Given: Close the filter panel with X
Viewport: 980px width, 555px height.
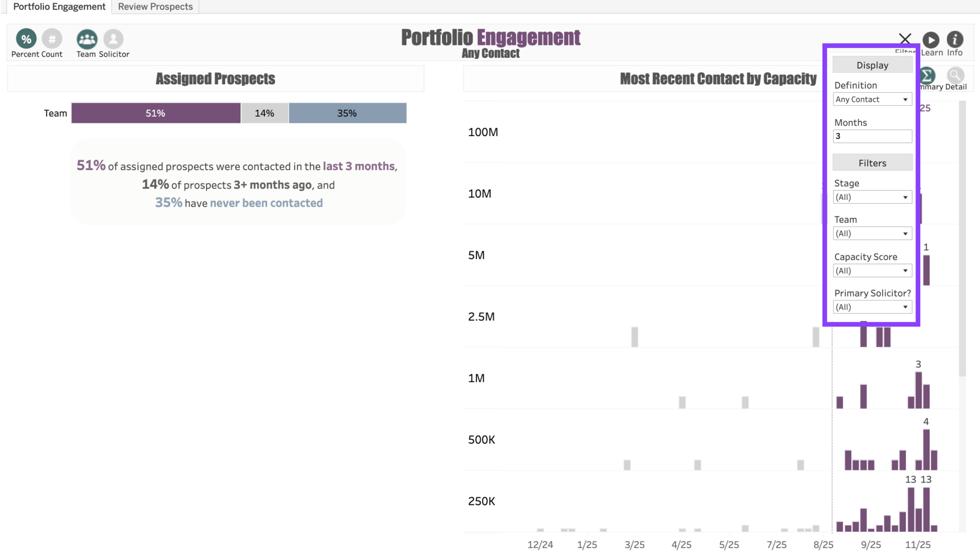Looking at the screenshot, I should (905, 39).
